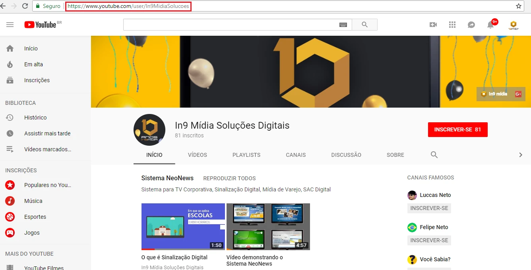Open the Felipe Neto channel link
Viewport: 531px width, 270px height.
pos(434,227)
